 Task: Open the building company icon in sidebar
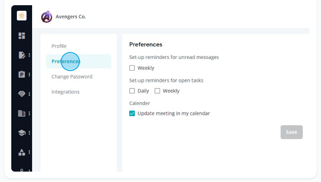click(x=22, y=113)
